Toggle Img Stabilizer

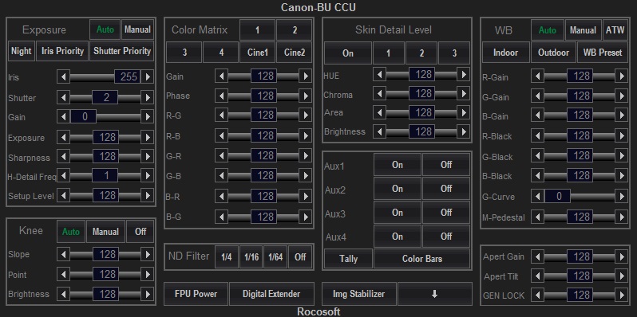tap(358, 294)
